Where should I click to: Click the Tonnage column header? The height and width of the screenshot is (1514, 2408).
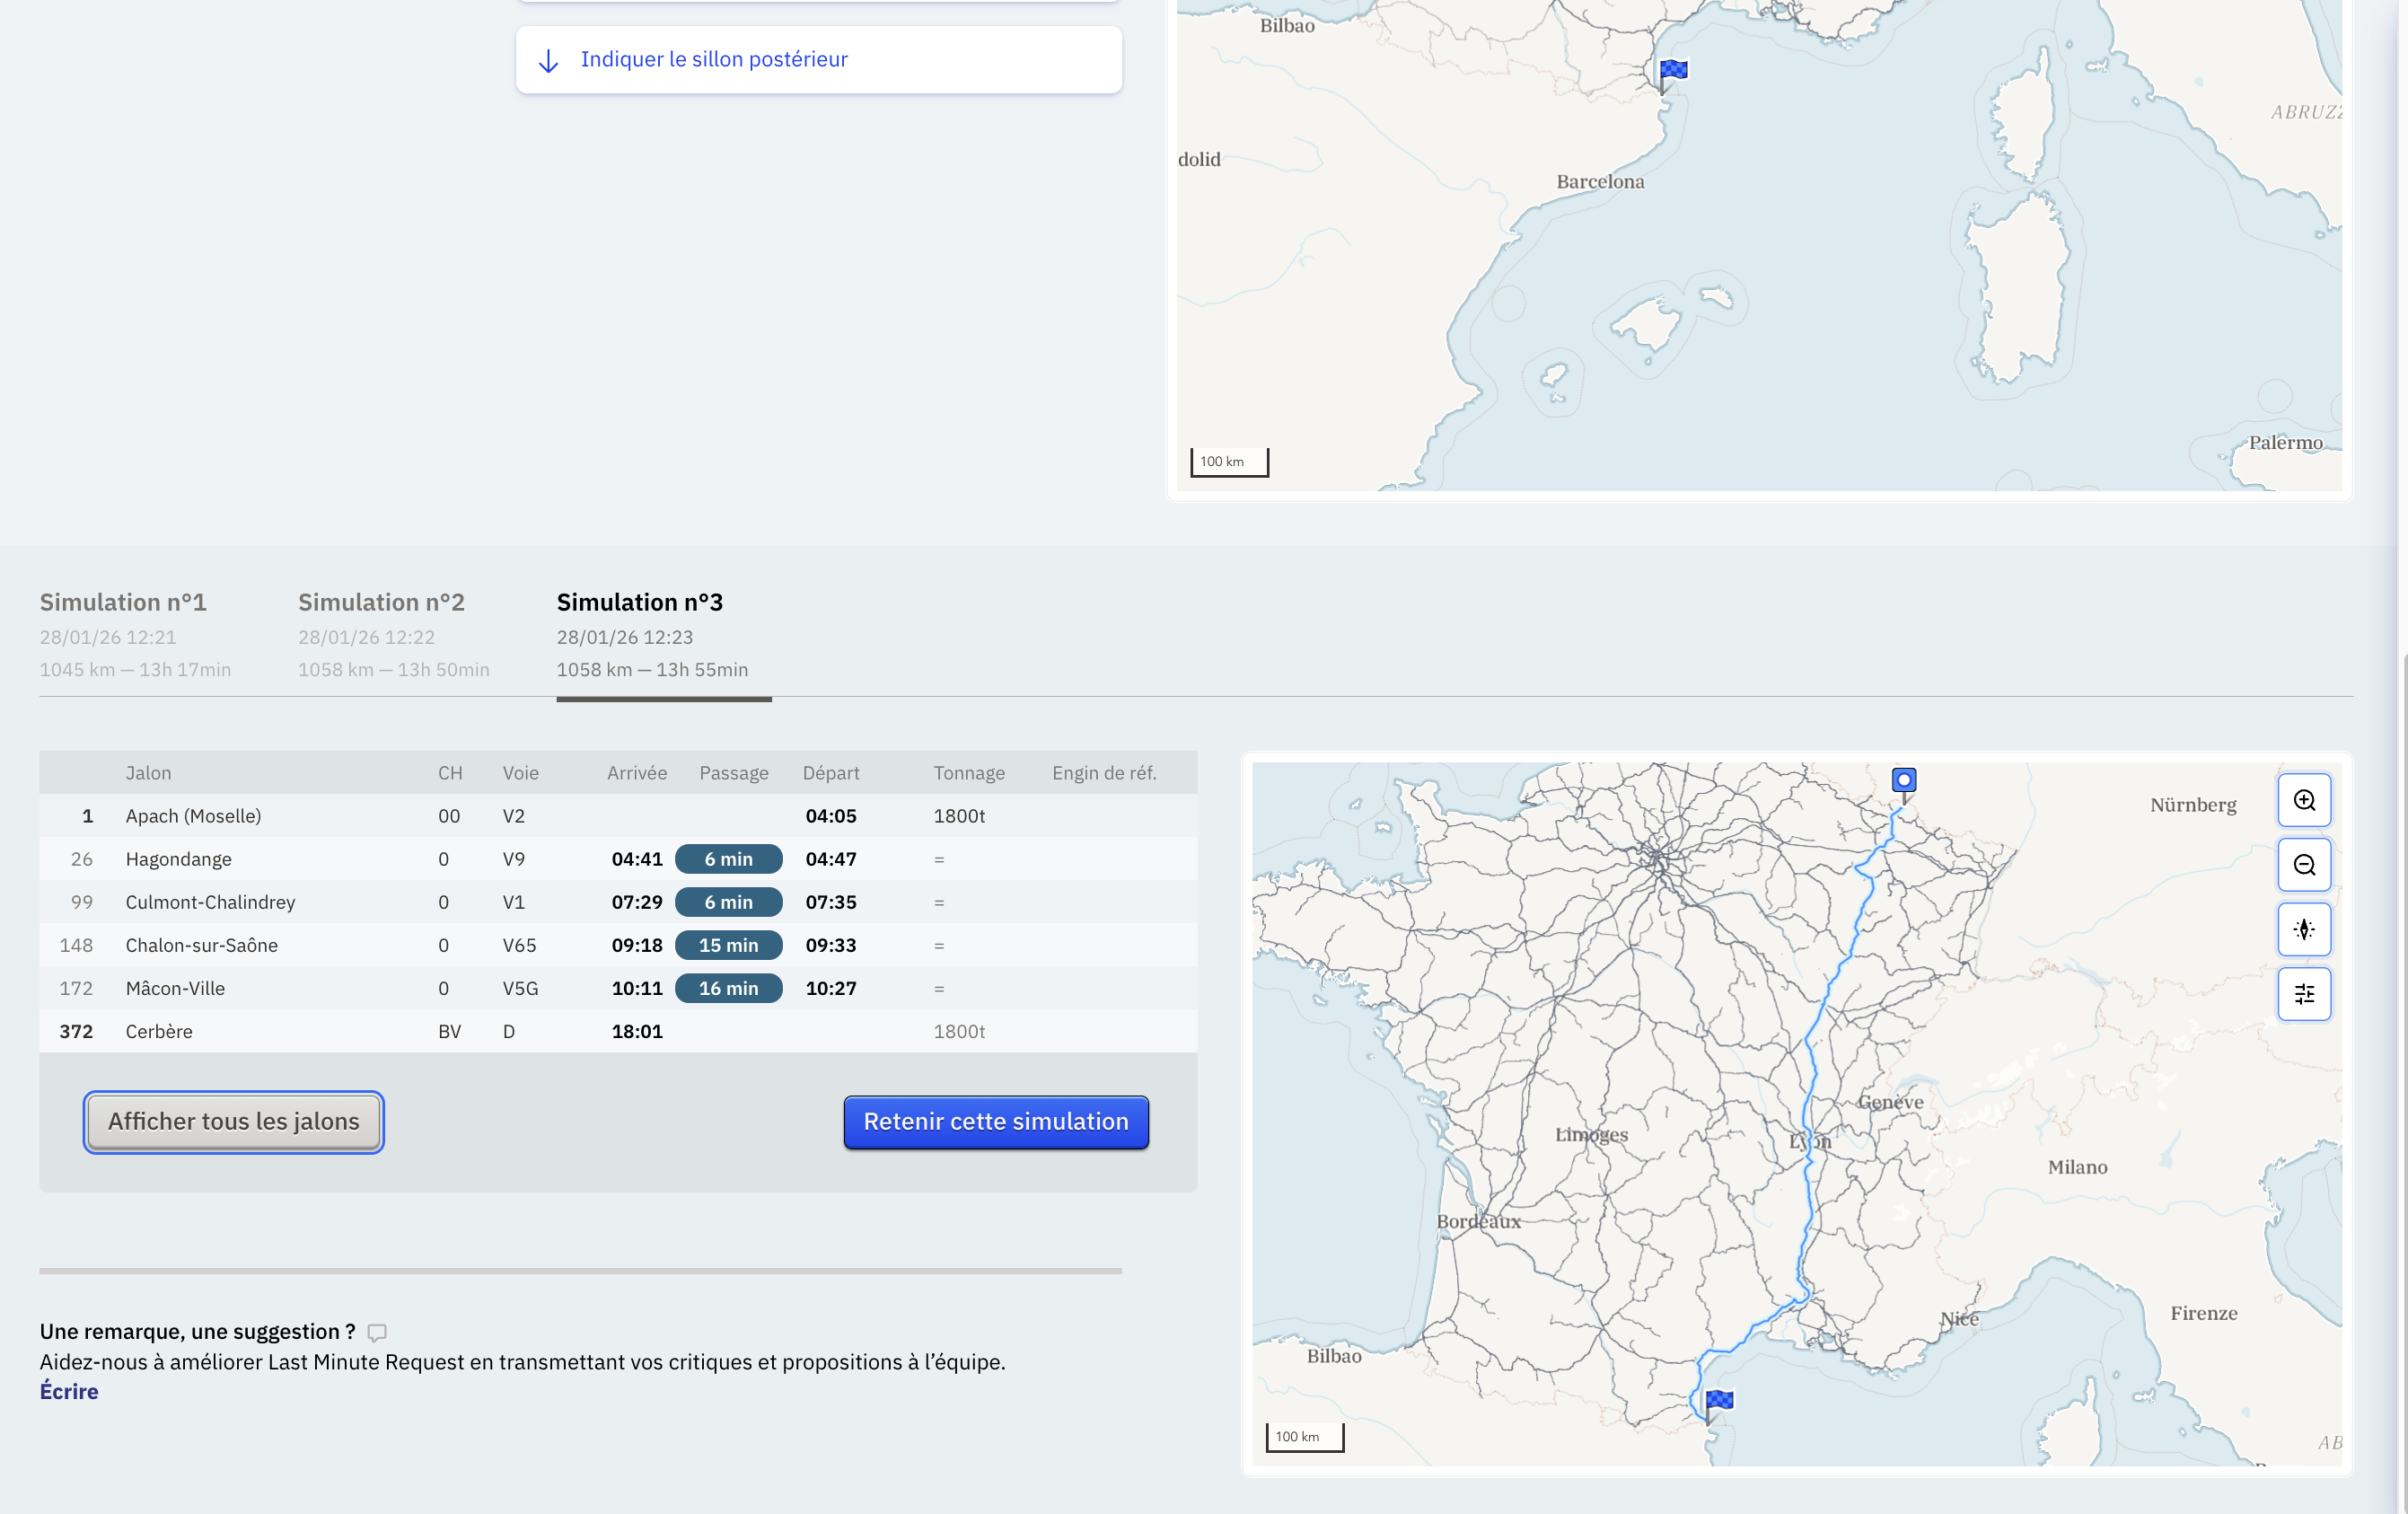click(969, 773)
